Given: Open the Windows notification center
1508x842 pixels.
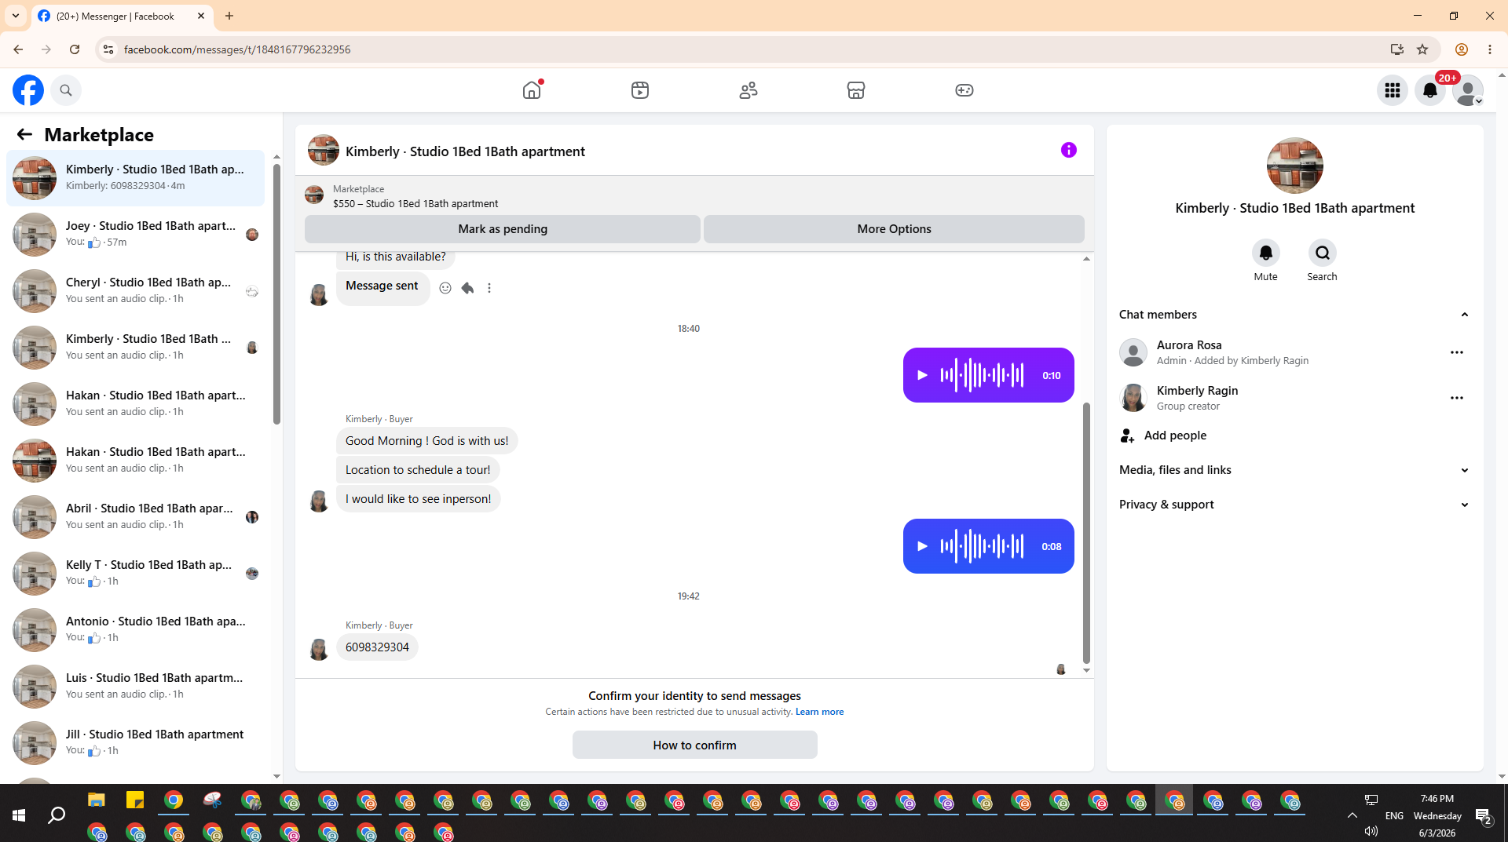Looking at the screenshot, I should pyautogui.click(x=1484, y=816).
